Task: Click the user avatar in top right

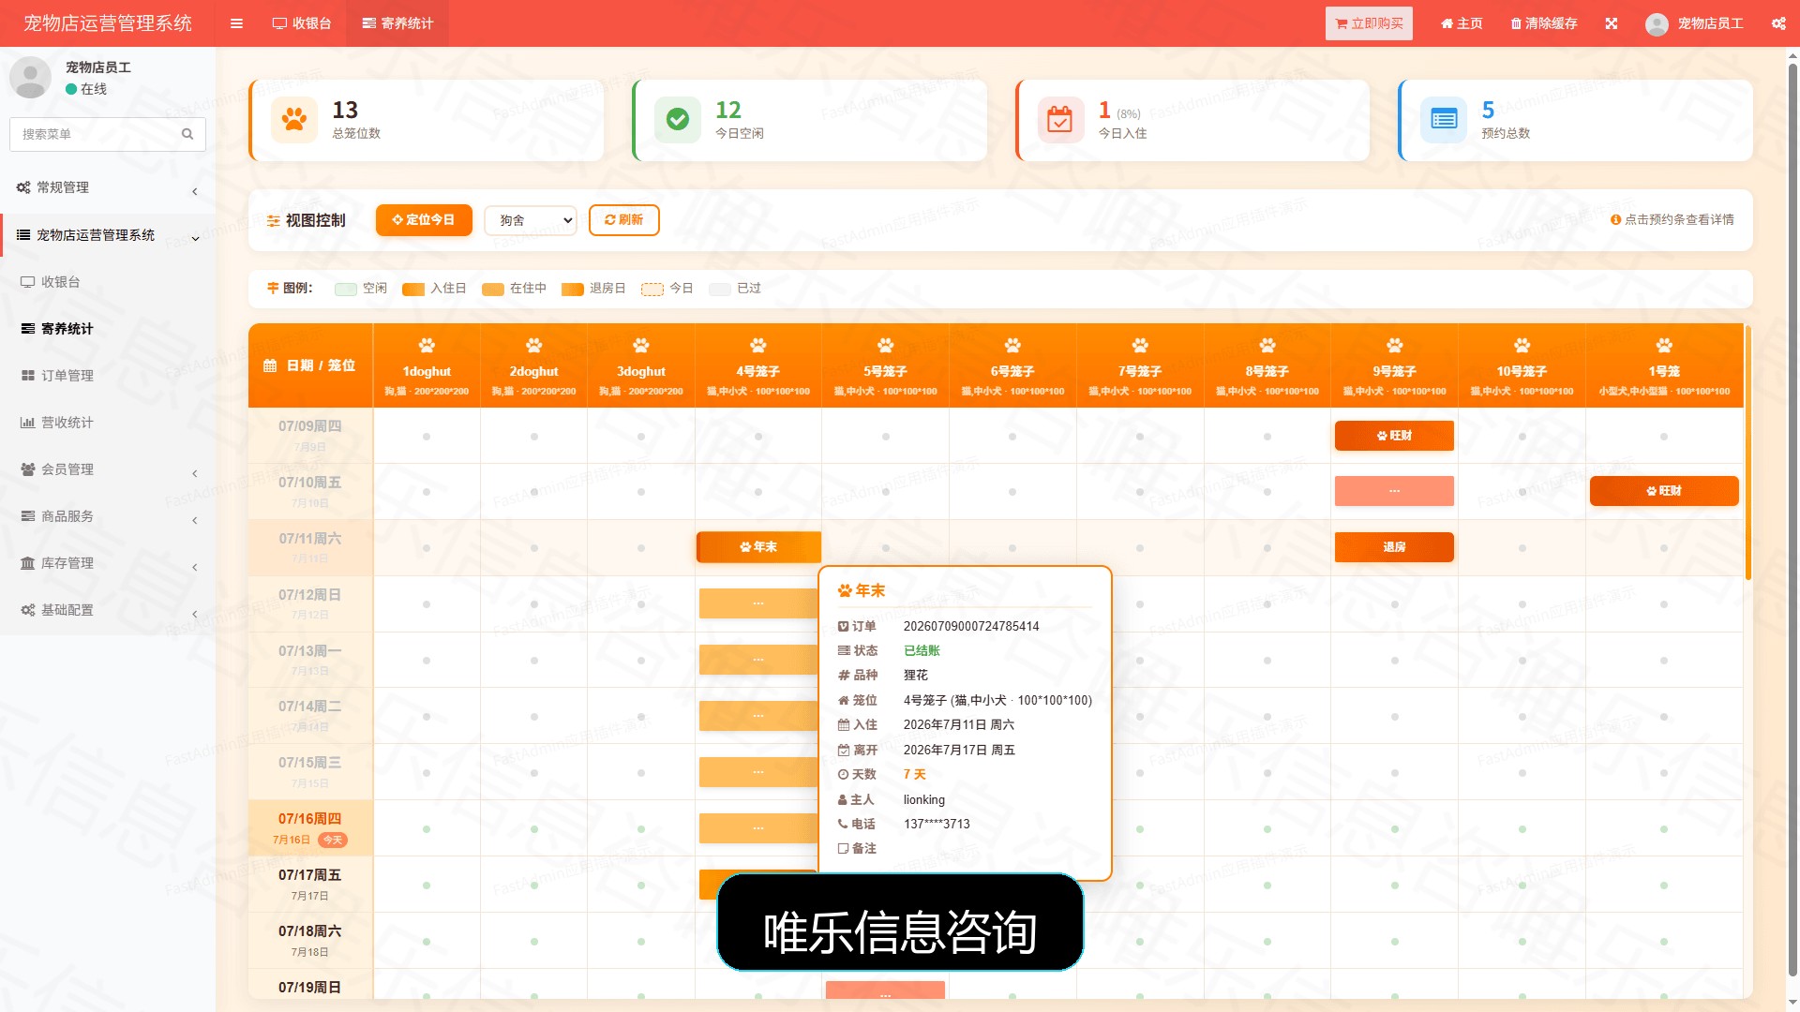Action: 1657,24
